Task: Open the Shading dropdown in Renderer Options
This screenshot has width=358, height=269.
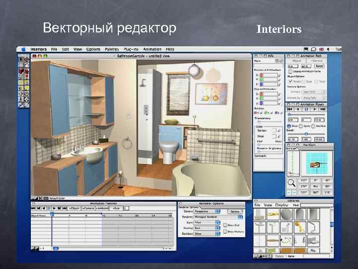Action: pyautogui.click(x=207, y=228)
